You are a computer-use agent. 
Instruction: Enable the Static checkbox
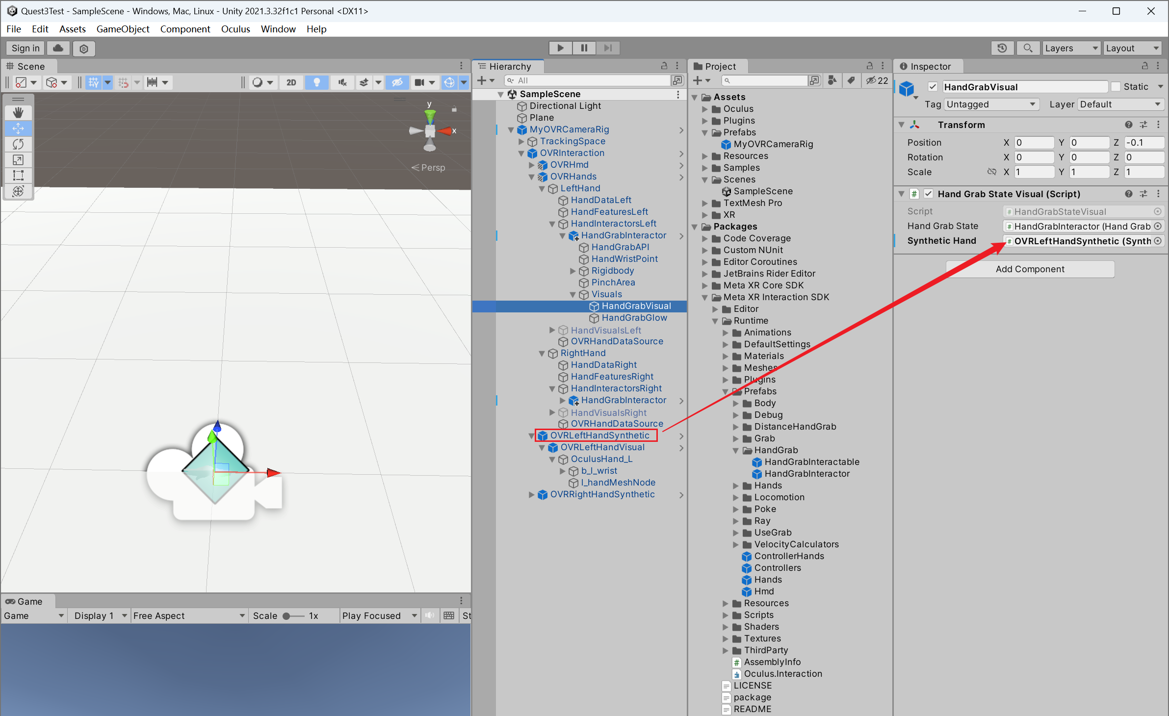click(1116, 87)
